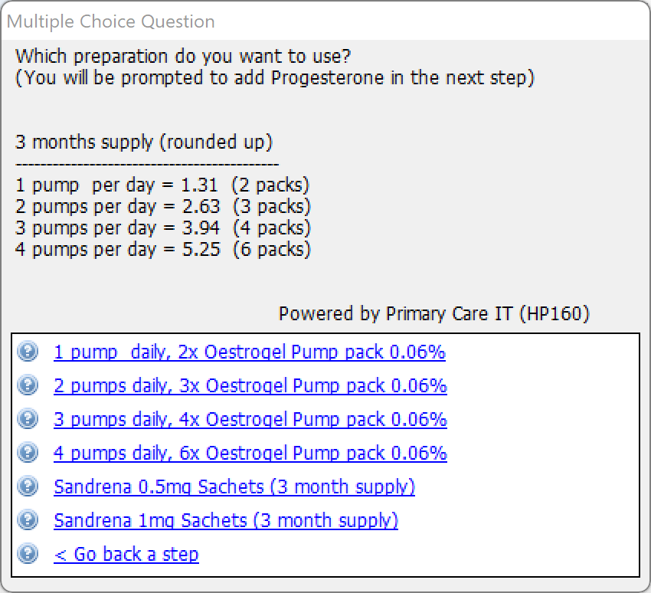Go back a step

tap(126, 555)
